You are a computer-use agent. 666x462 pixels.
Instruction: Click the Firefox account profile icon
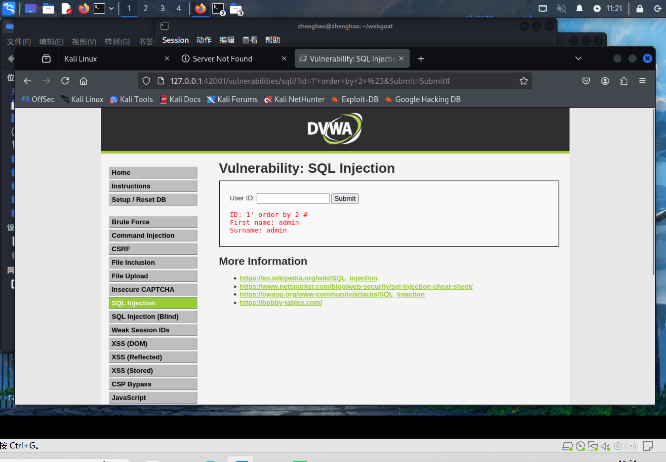(x=605, y=81)
